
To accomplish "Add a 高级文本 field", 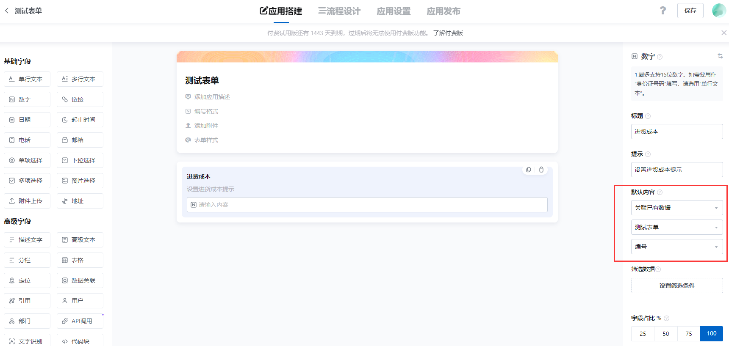I will [80, 240].
